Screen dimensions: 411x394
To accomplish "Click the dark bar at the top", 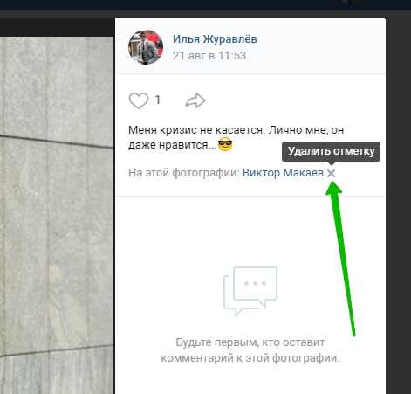I will (205, 5).
